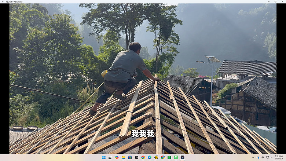Screen dimensions: 286x161
Task: Open the dark square app beside Microsoft Store
Action: click(x=136, y=158)
